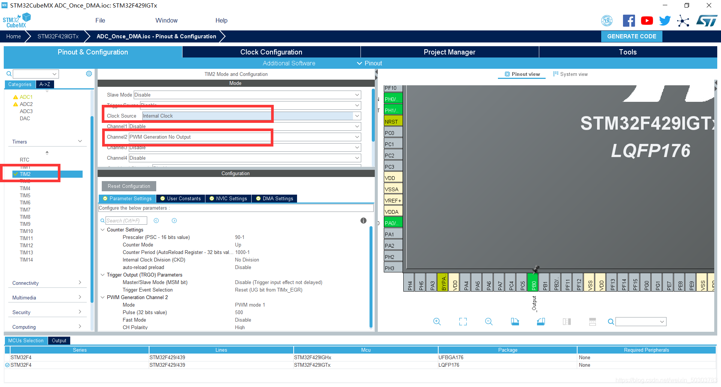Click the ST community network icon
This screenshot has height=387, width=721.
[x=683, y=21]
